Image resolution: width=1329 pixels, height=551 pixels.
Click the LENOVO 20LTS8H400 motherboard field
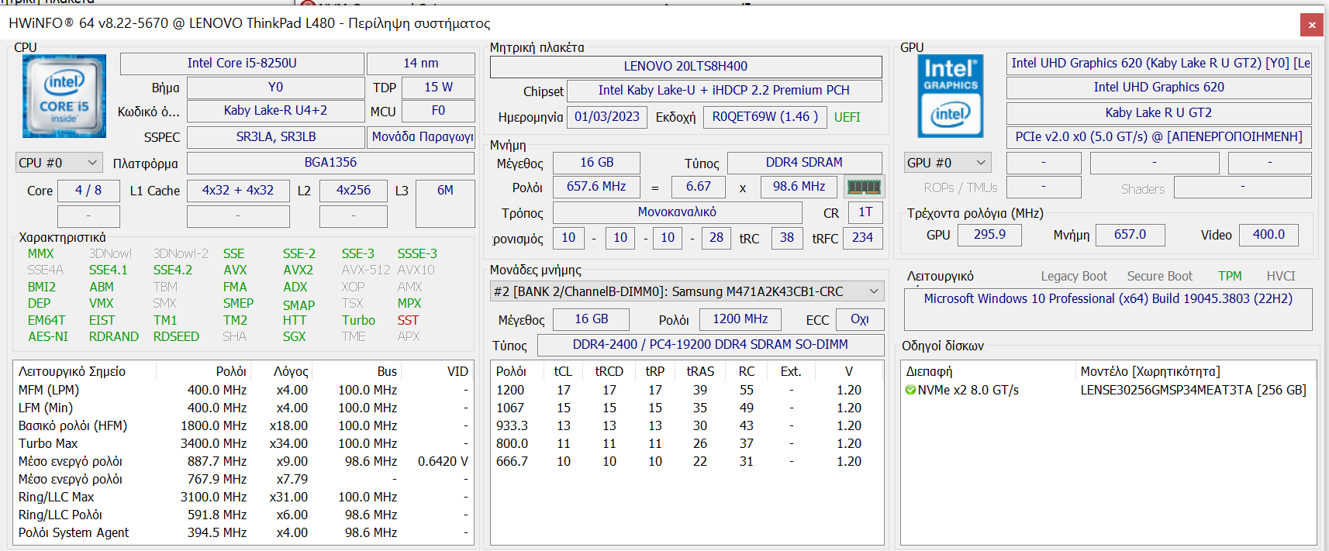(x=685, y=67)
